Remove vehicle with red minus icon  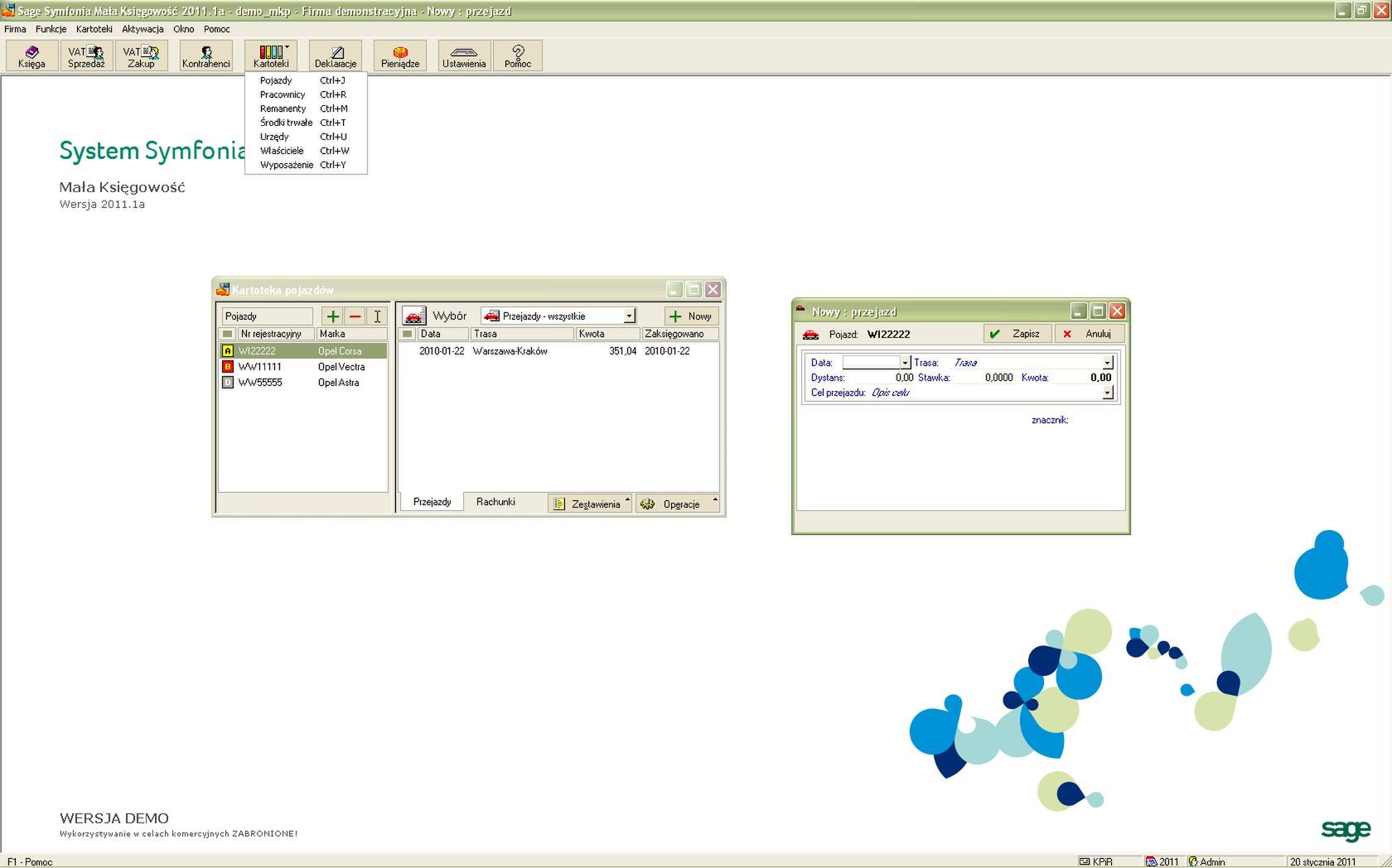coord(355,316)
